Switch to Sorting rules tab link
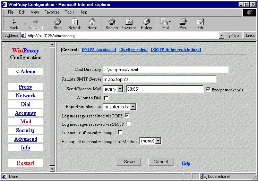The height and width of the screenshot is (181, 258). (134, 50)
